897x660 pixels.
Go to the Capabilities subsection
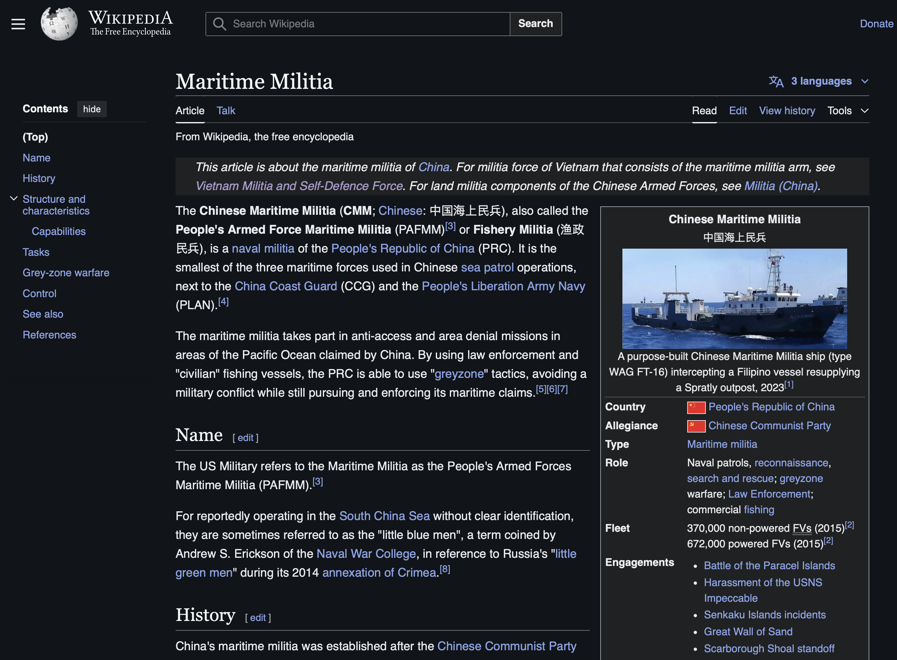(x=58, y=231)
